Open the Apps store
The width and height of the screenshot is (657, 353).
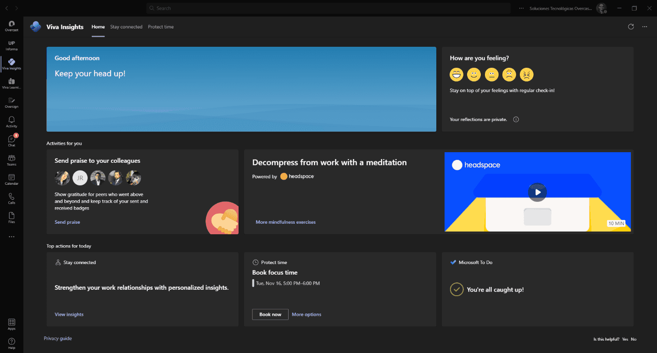pos(11,325)
